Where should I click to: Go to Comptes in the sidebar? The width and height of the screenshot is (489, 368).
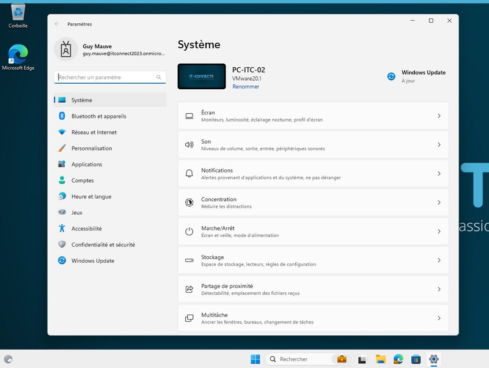(x=83, y=180)
